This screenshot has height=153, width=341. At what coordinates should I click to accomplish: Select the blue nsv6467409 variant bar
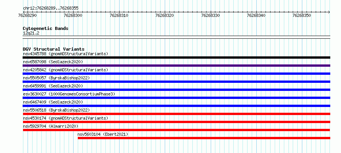pos(176,106)
